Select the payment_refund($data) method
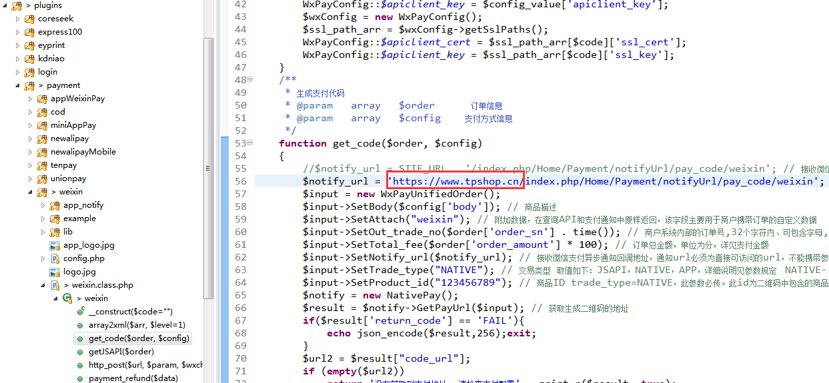This screenshot has width=829, height=383. 133,378
